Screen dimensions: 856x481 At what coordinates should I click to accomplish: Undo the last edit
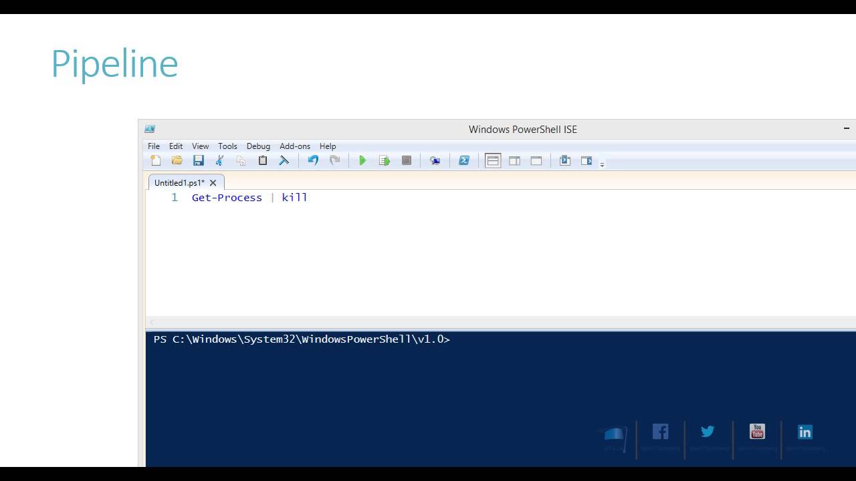313,160
